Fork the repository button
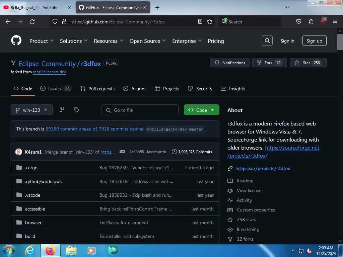343x257 pixels. 269,63
